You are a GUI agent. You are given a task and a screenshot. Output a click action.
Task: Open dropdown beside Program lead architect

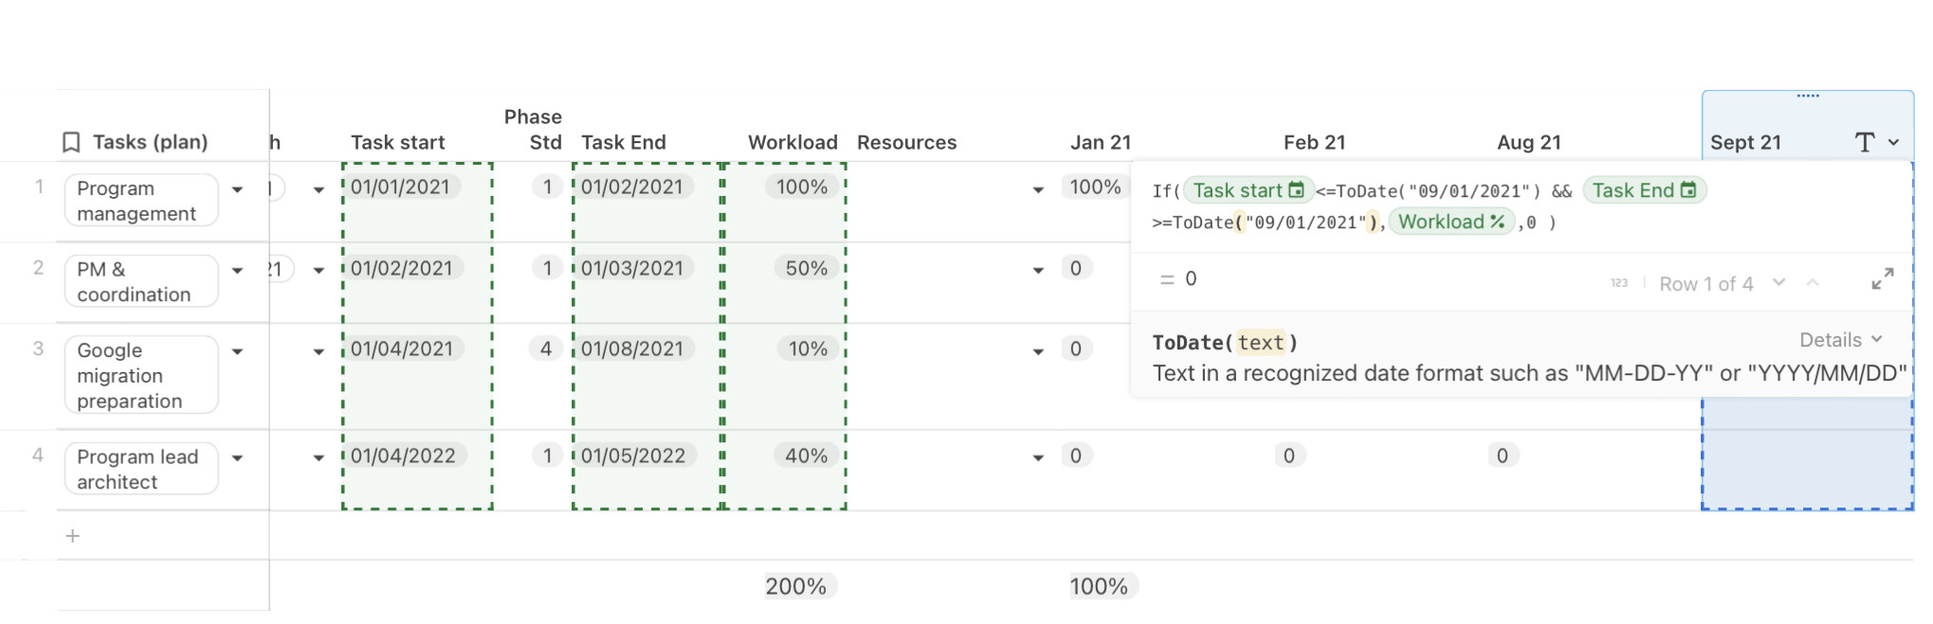pos(237,458)
